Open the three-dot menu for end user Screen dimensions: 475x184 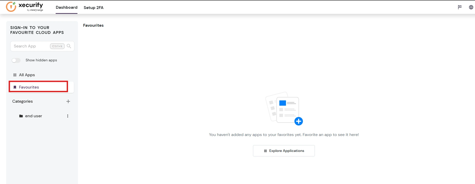click(x=68, y=116)
